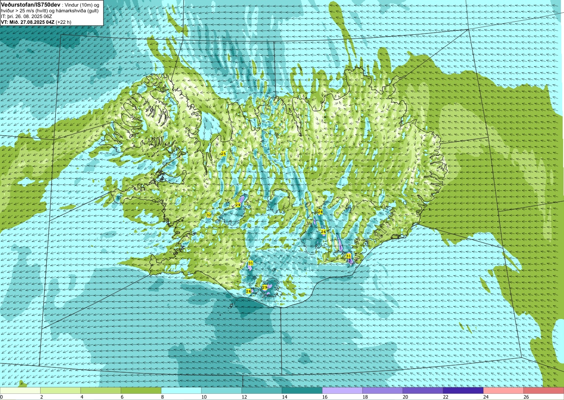The width and height of the screenshot is (564, 400).
Task: Click the legend tick number 16
Action: tap(325, 397)
